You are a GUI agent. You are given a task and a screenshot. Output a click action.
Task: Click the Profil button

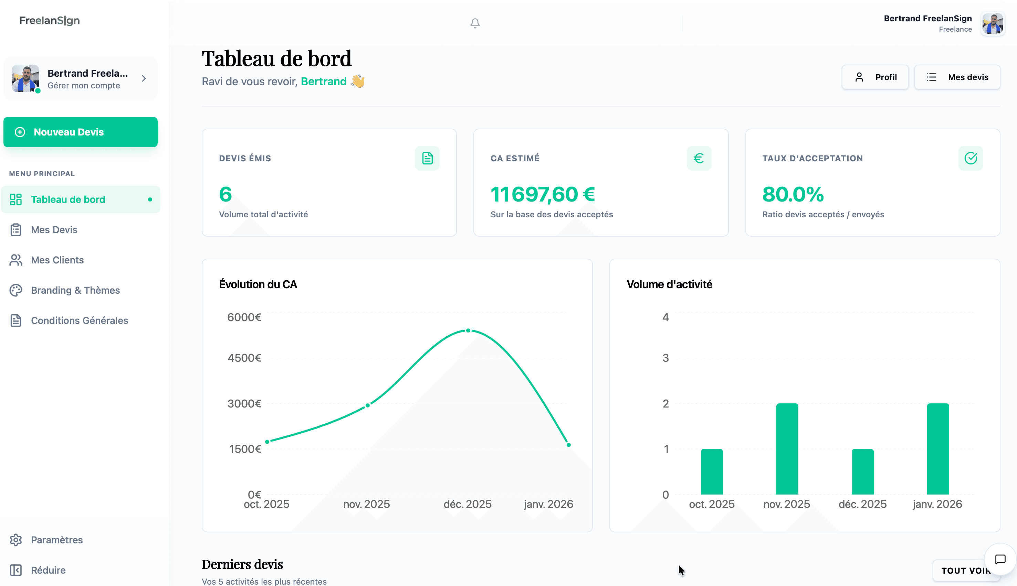(x=875, y=77)
